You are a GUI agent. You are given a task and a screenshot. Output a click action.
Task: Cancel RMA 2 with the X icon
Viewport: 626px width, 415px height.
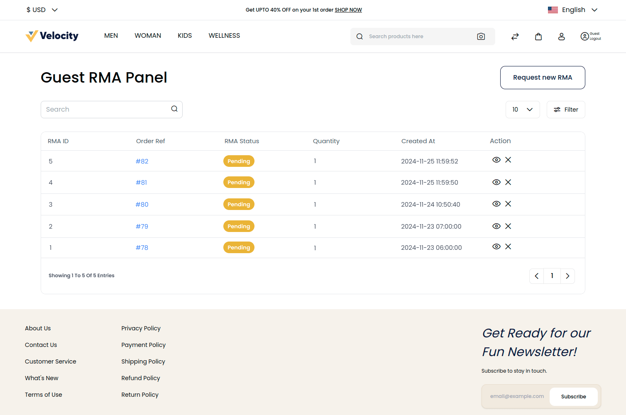point(508,226)
